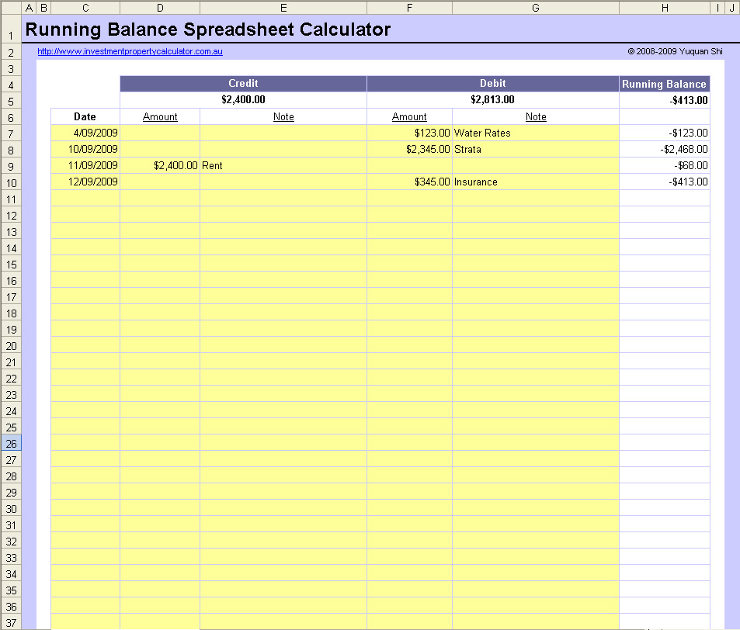Click row 26 header
Screen dimensions: 740x630
pyautogui.click(x=11, y=444)
